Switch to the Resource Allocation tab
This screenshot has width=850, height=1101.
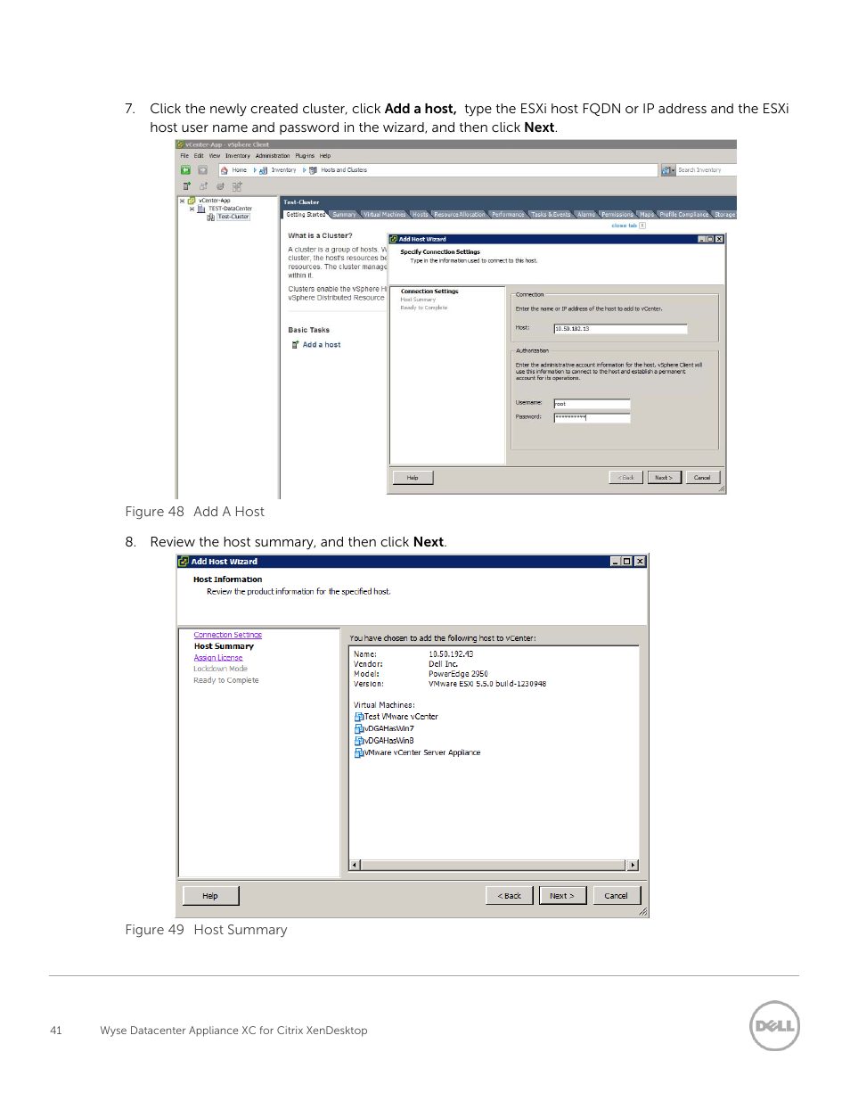(x=460, y=215)
